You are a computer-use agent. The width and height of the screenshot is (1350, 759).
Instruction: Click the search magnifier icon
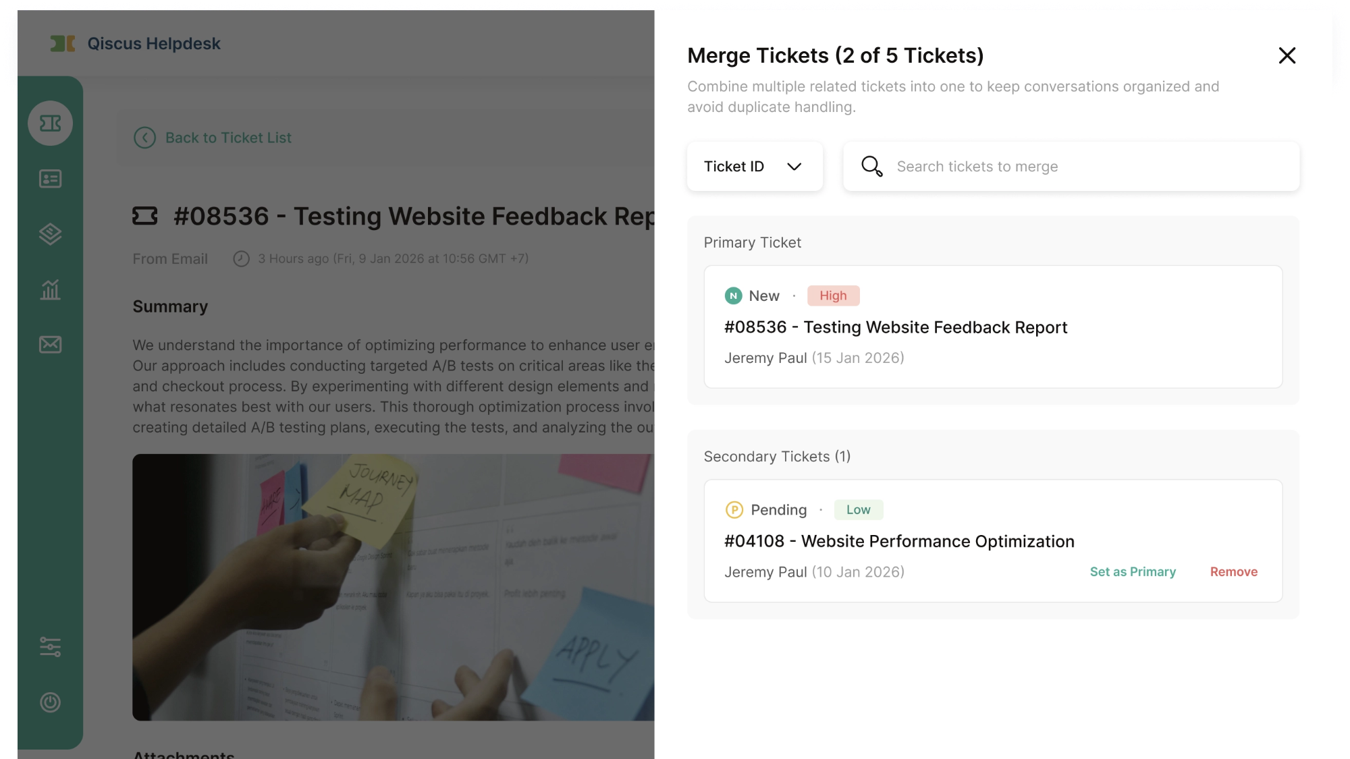(871, 166)
